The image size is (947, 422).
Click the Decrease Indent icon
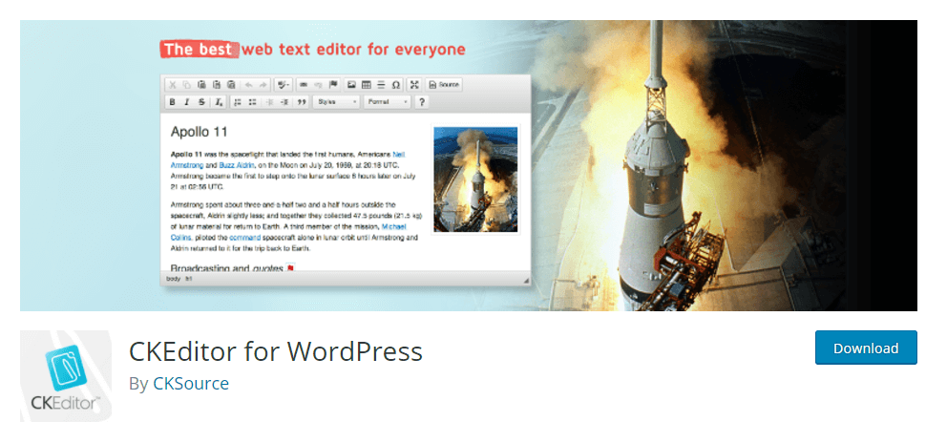click(x=269, y=102)
